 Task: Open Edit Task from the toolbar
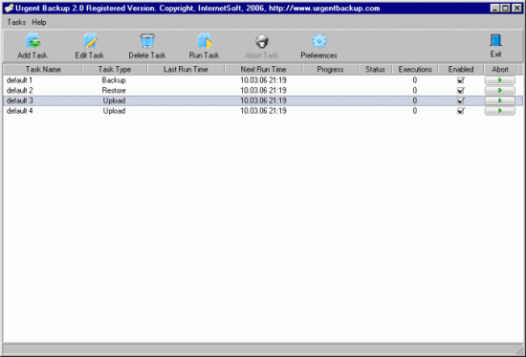(x=90, y=46)
